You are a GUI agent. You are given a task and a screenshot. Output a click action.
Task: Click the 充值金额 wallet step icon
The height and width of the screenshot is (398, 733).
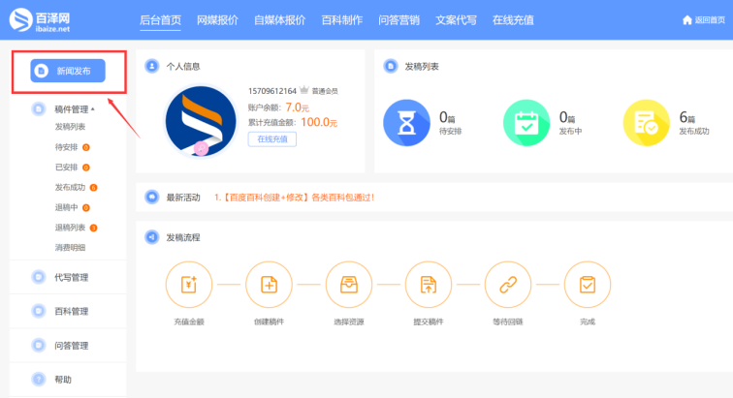pyautogui.click(x=189, y=285)
